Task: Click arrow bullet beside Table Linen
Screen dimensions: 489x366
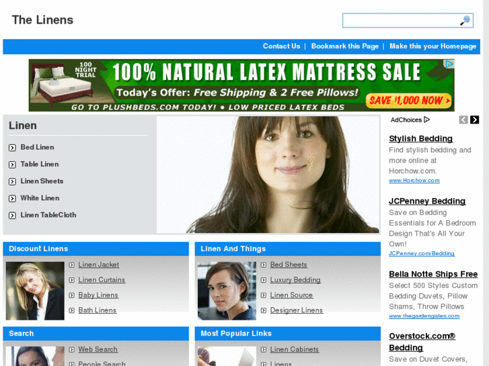Action: (x=12, y=165)
